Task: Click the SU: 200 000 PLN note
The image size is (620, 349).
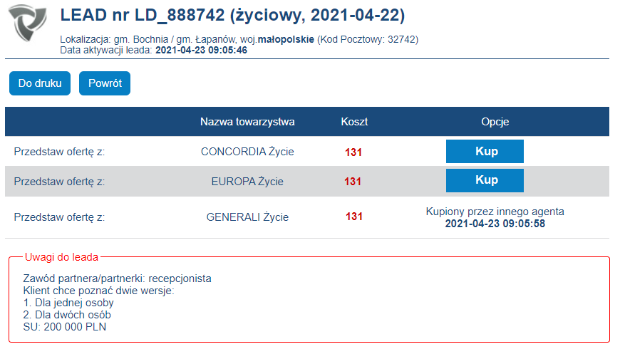Action: pyautogui.click(x=65, y=327)
